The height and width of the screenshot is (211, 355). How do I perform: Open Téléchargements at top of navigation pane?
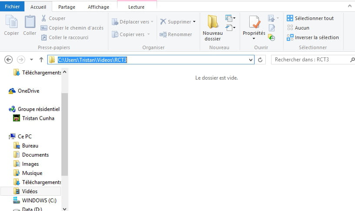tap(37, 73)
